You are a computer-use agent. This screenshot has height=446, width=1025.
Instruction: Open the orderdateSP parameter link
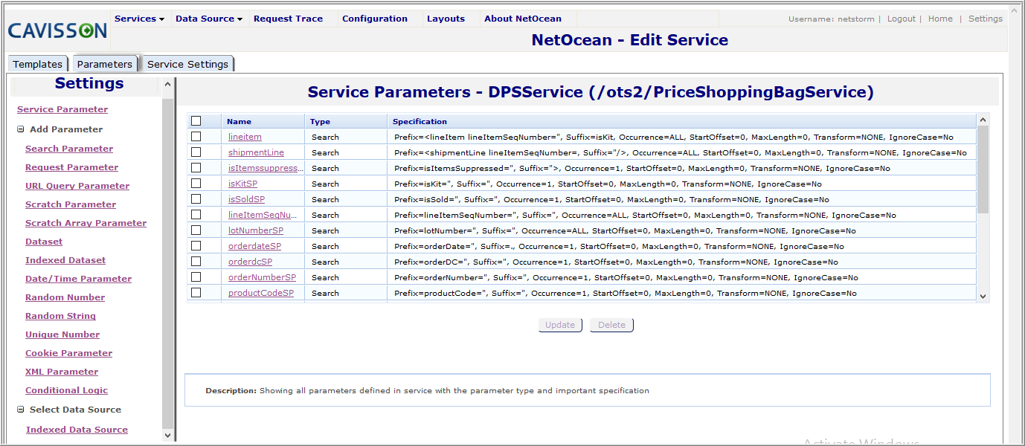(x=254, y=246)
